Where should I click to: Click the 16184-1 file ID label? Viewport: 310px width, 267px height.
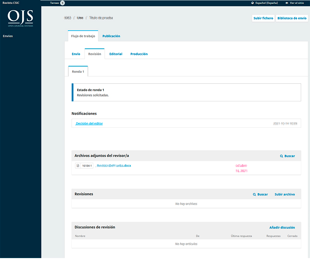pyautogui.click(x=87, y=166)
